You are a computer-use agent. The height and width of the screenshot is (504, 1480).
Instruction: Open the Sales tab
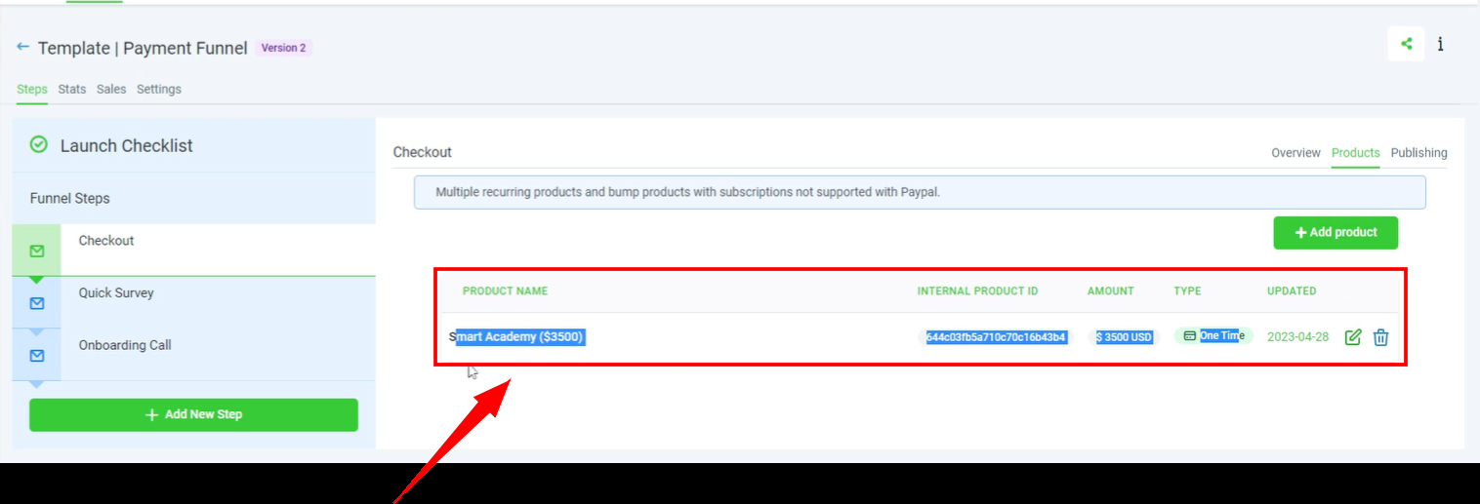tap(111, 90)
